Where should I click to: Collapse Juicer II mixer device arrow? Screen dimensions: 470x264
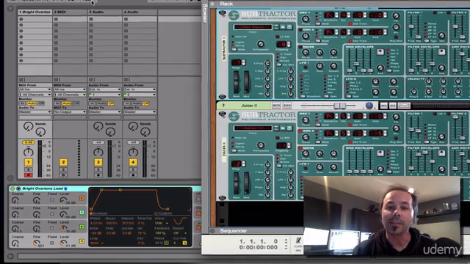[223, 106]
